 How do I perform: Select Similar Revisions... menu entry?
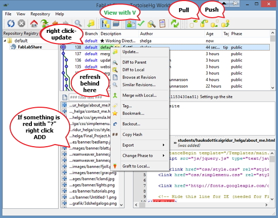click(140, 84)
